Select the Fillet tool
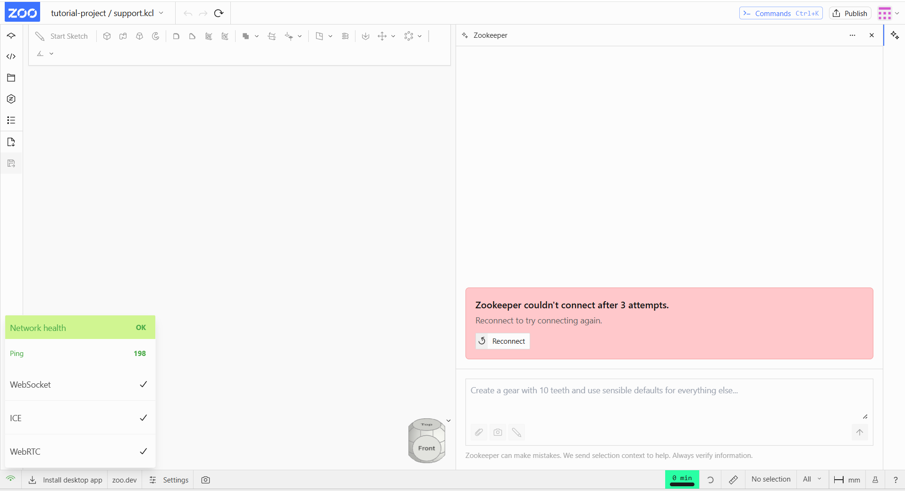Screen dimensions: 905x491 pos(176,36)
